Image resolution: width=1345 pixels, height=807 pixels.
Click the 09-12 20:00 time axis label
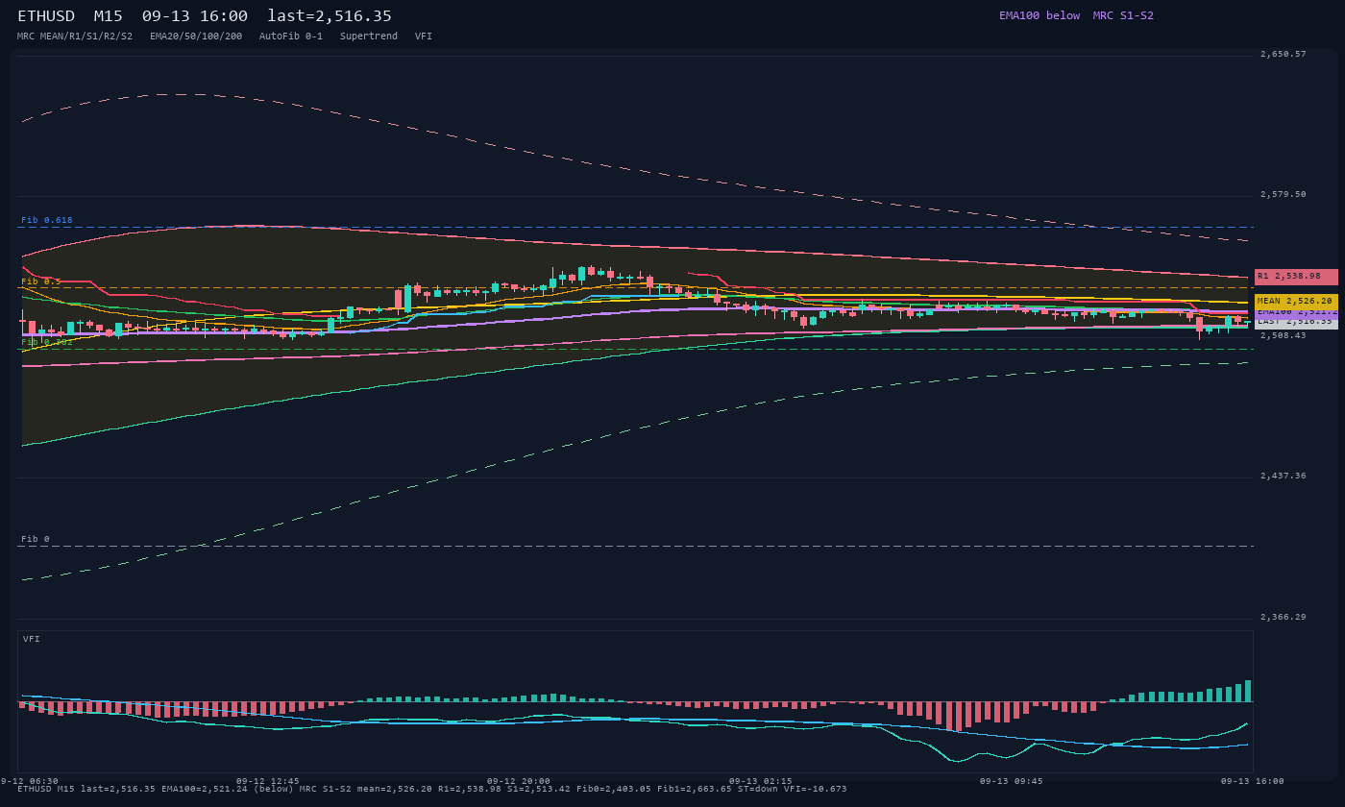point(519,781)
